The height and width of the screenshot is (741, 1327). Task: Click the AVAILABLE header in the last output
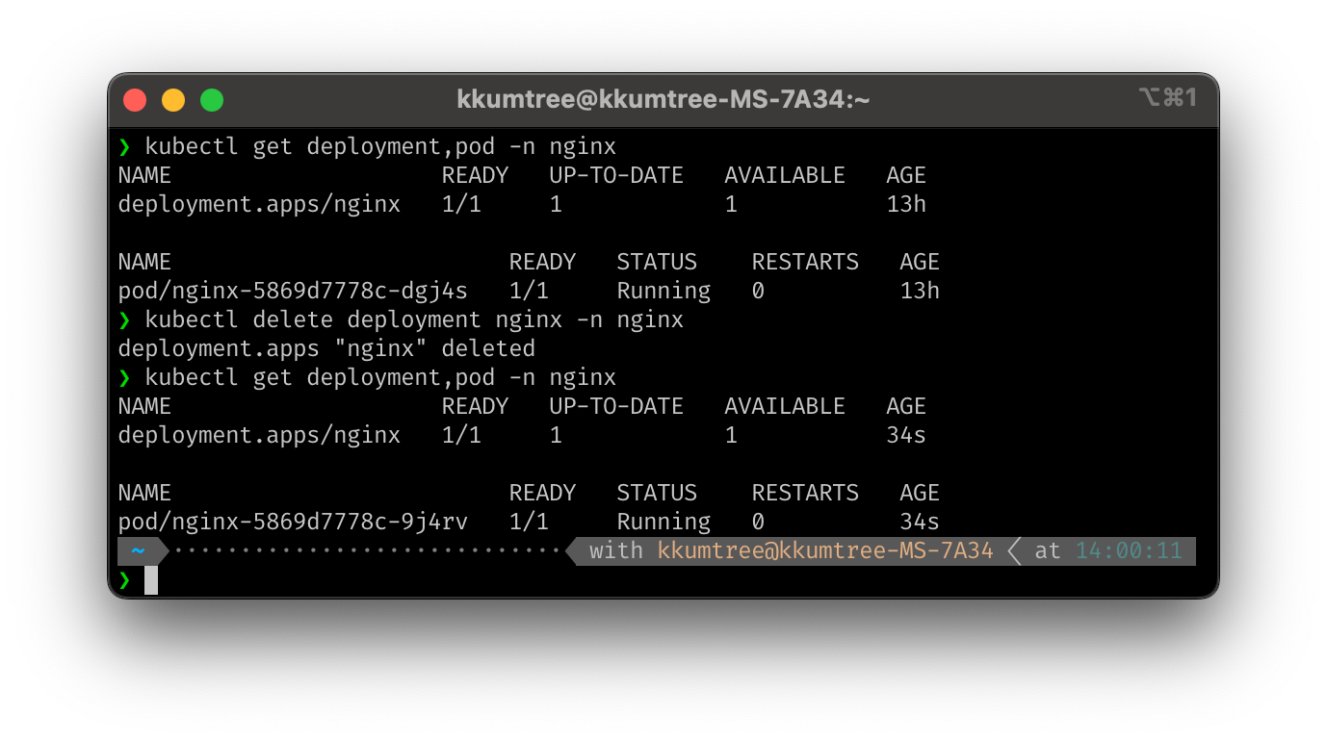click(785, 406)
